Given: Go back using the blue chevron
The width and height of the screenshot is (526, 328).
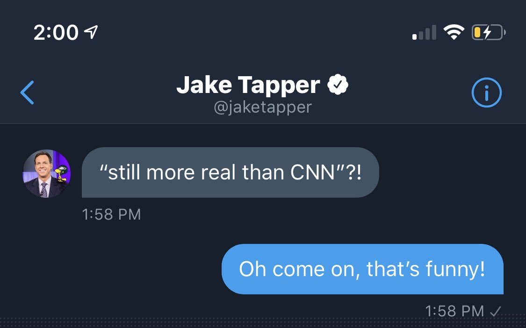Looking at the screenshot, I should [27, 93].
